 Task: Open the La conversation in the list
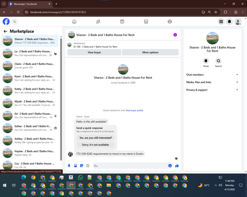coord(30,53)
